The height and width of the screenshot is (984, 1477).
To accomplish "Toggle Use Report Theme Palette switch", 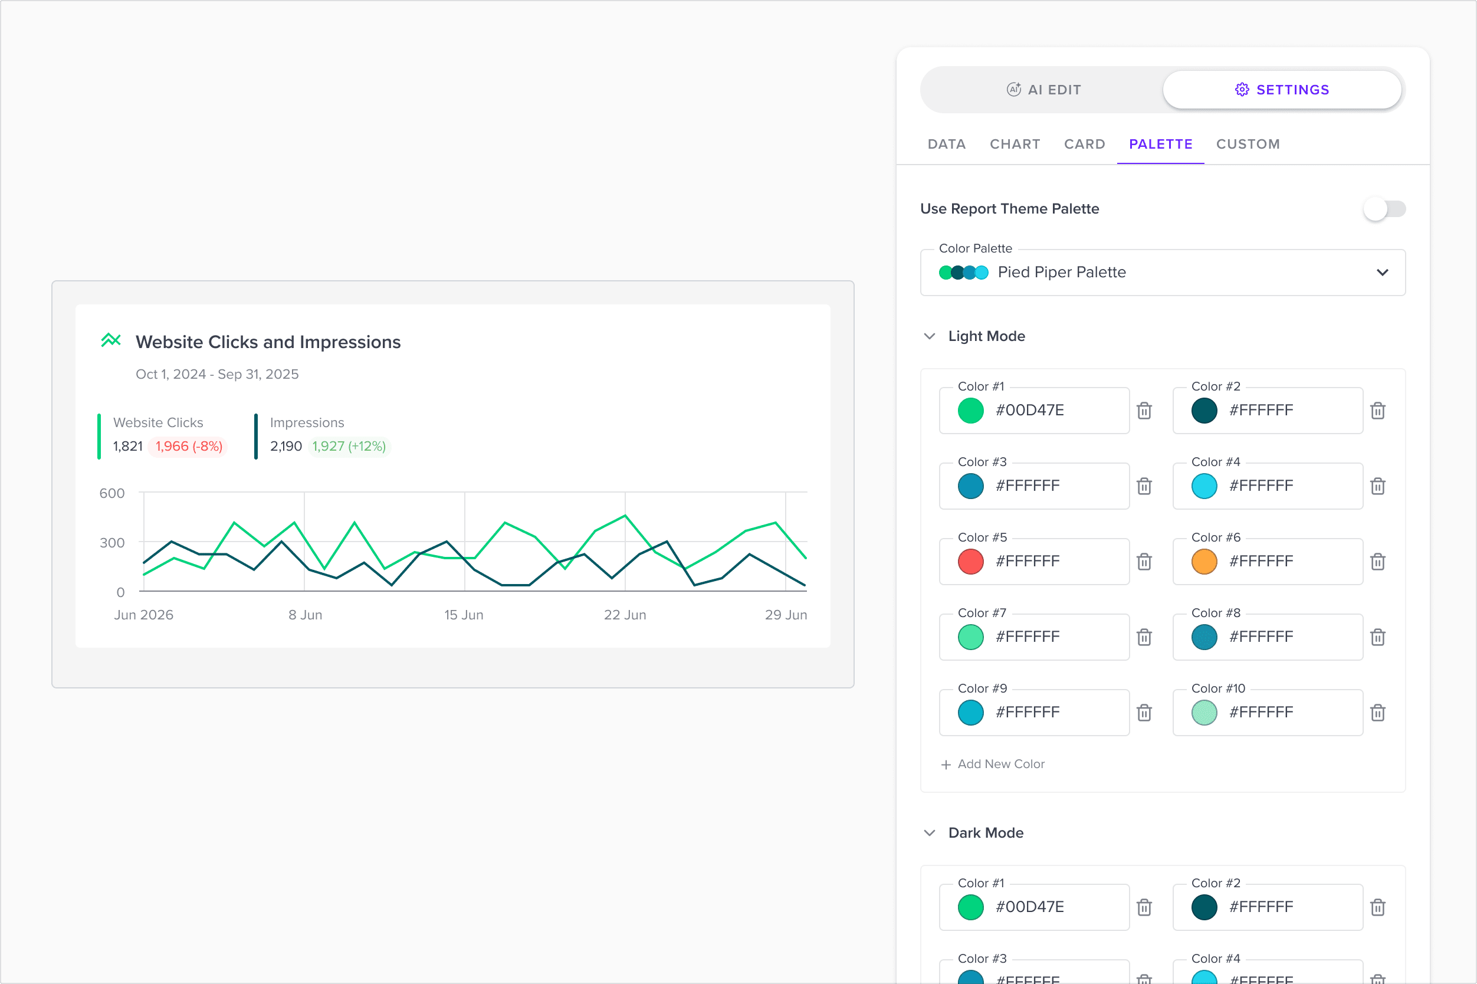I will tap(1384, 209).
